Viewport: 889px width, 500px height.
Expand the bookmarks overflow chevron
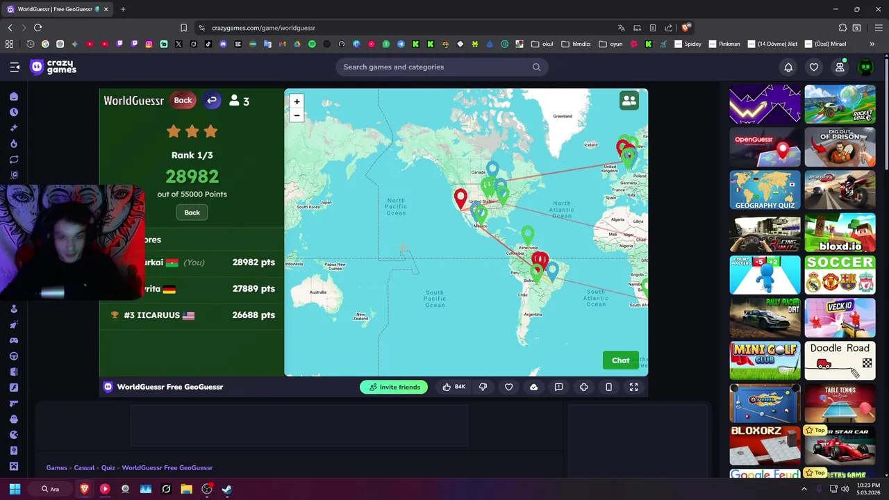tap(872, 44)
